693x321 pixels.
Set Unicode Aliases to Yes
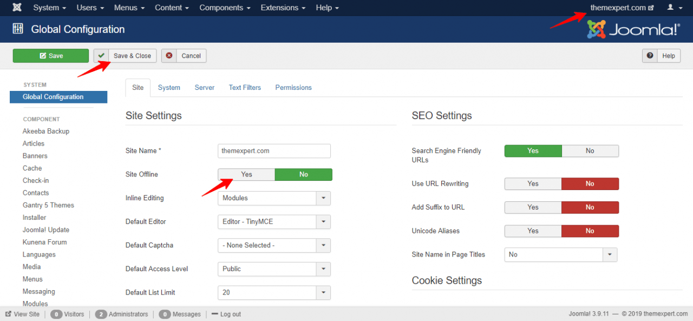click(533, 231)
